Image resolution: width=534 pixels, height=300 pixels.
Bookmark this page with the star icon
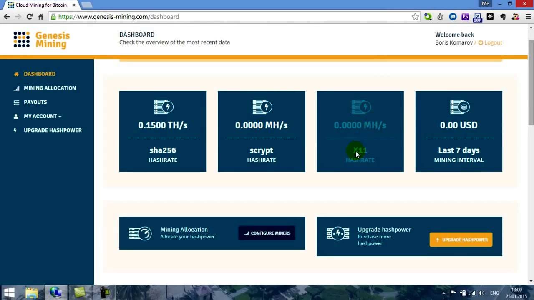pyautogui.click(x=415, y=17)
